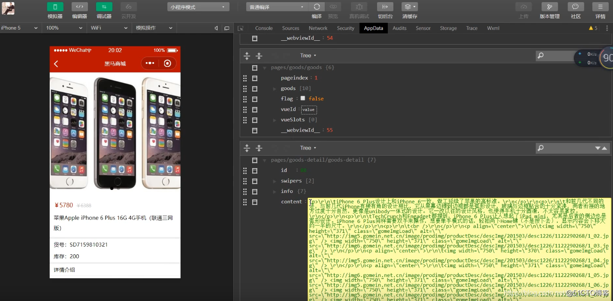Viewport: 613px width, 301px height.
Task: Click the Simulator (模拟器) toolbar icon
Action: tap(55, 7)
